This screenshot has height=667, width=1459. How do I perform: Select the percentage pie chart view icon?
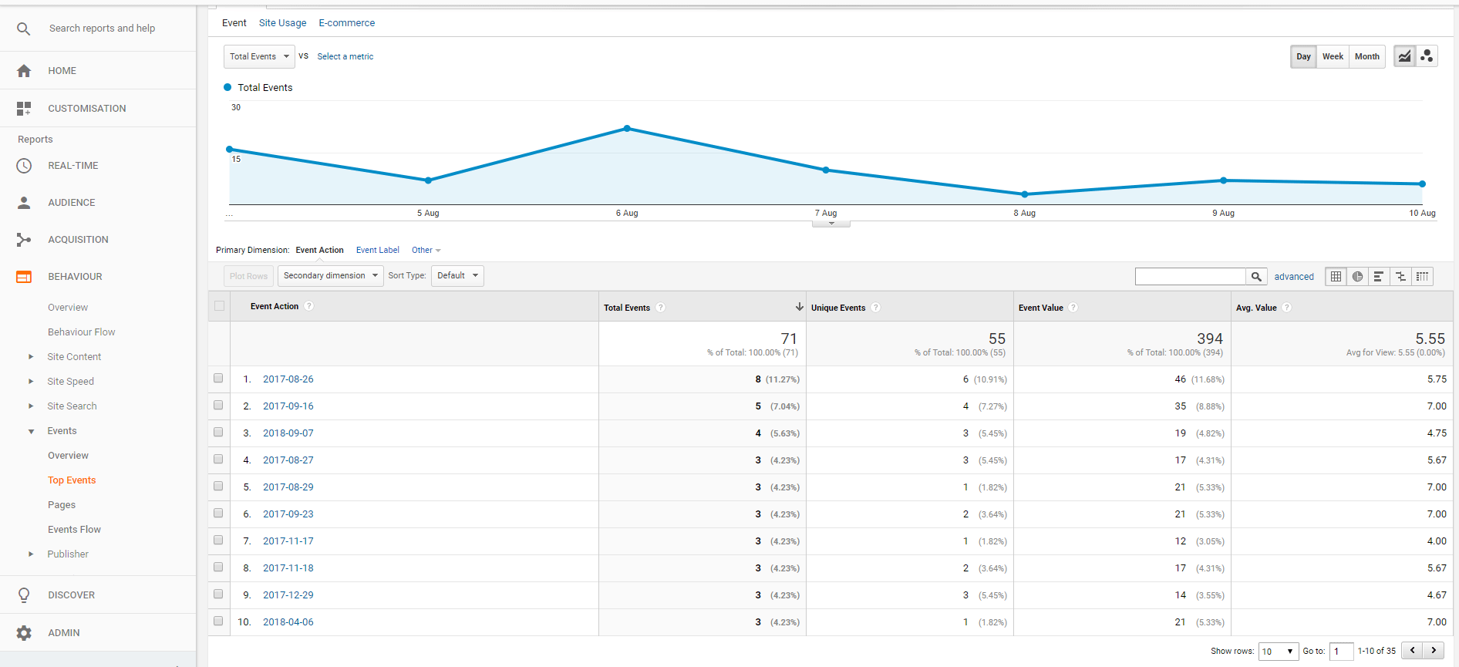[x=1357, y=276]
